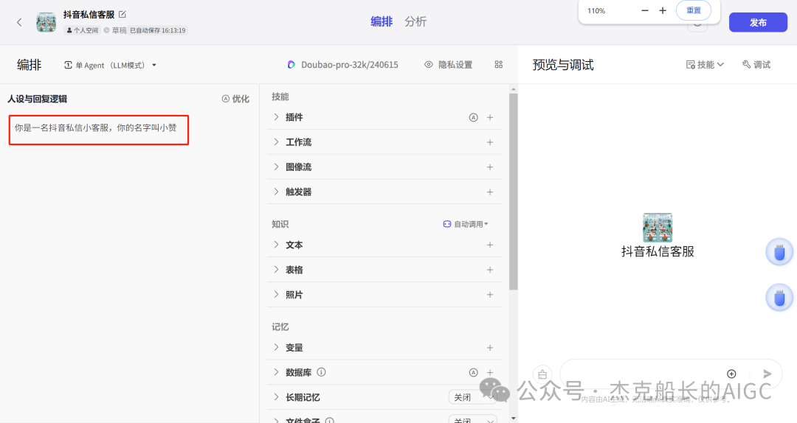Expand the 照片 knowledge section
The height and width of the screenshot is (423, 797).
click(x=276, y=295)
